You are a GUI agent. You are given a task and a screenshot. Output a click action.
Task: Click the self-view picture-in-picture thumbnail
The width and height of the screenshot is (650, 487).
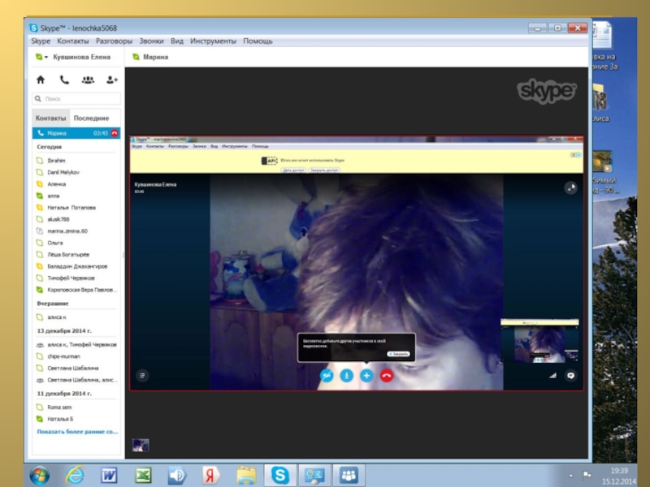pos(539,341)
